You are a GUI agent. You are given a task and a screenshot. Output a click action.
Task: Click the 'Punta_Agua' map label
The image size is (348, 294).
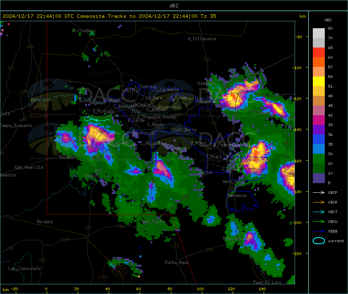176,263
